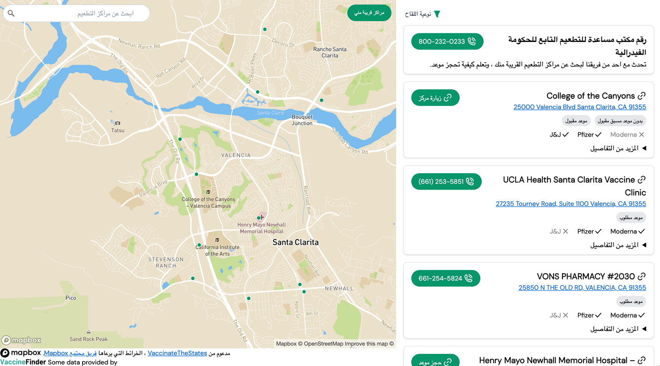Expand المزيد من التفاصيل for VONS PHARMACY #2030

click(x=618, y=329)
